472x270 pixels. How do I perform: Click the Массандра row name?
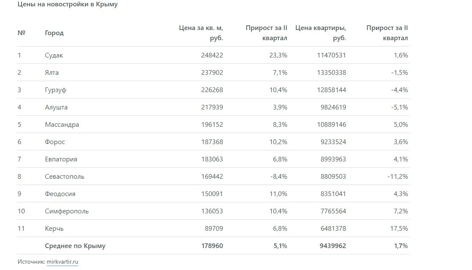(62, 125)
